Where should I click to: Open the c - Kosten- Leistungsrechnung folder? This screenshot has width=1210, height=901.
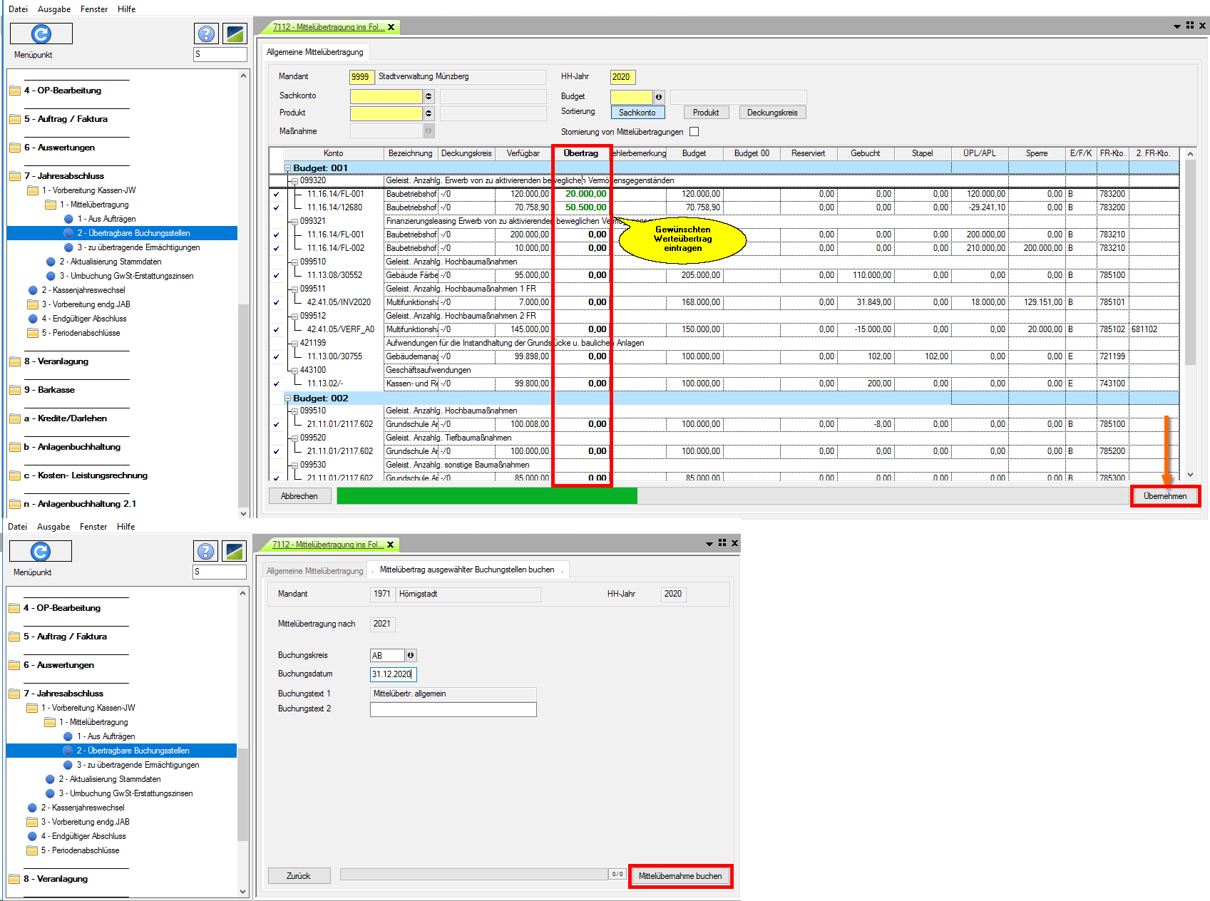pyautogui.click(x=84, y=475)
